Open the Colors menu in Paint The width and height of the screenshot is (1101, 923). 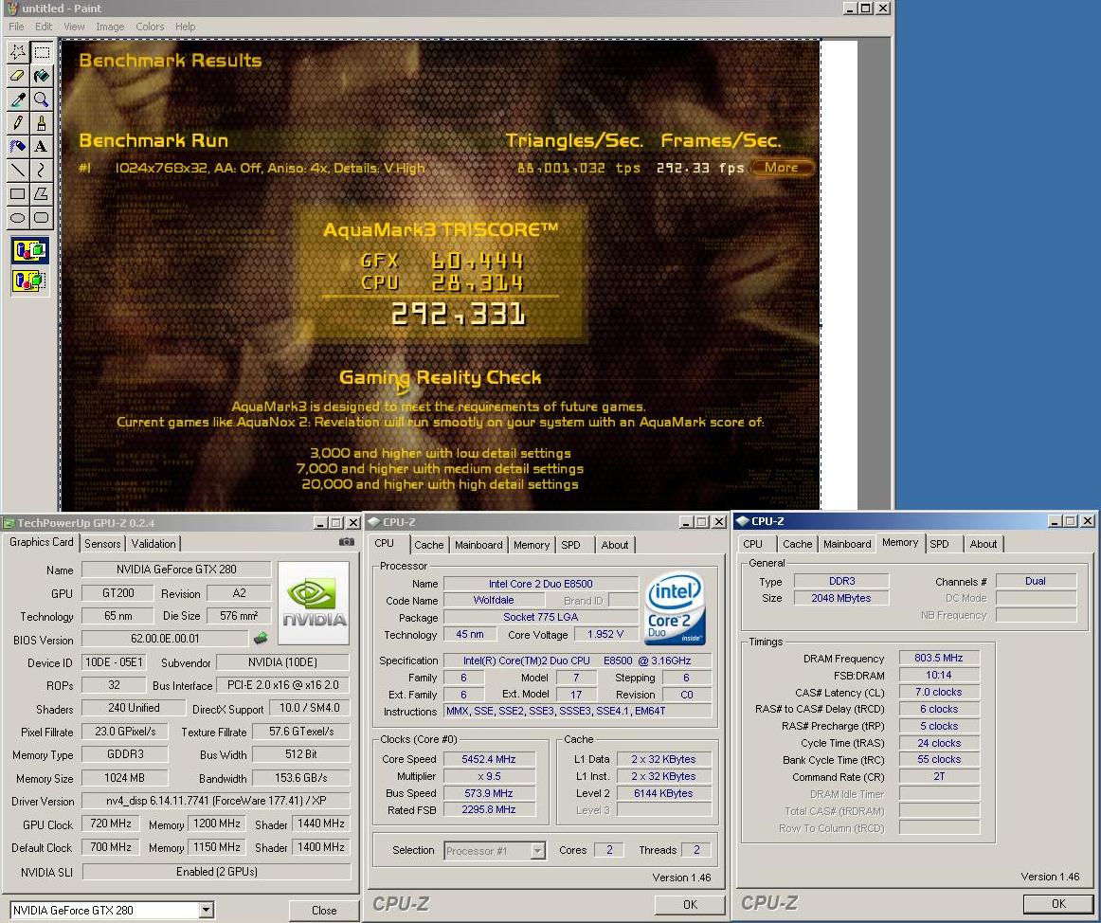(x=150, y=27)
